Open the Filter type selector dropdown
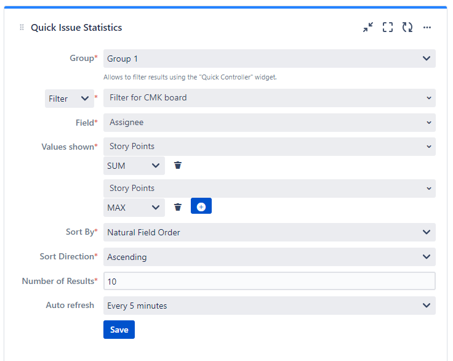453x361 pixels. click(70, 99)
